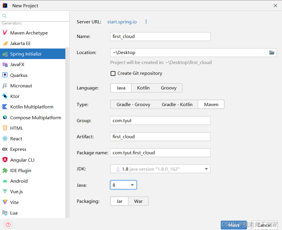Image resolution: width=282 pixels, height=230 pixels.
Task: Click the Next button
Action: (234, 225)
